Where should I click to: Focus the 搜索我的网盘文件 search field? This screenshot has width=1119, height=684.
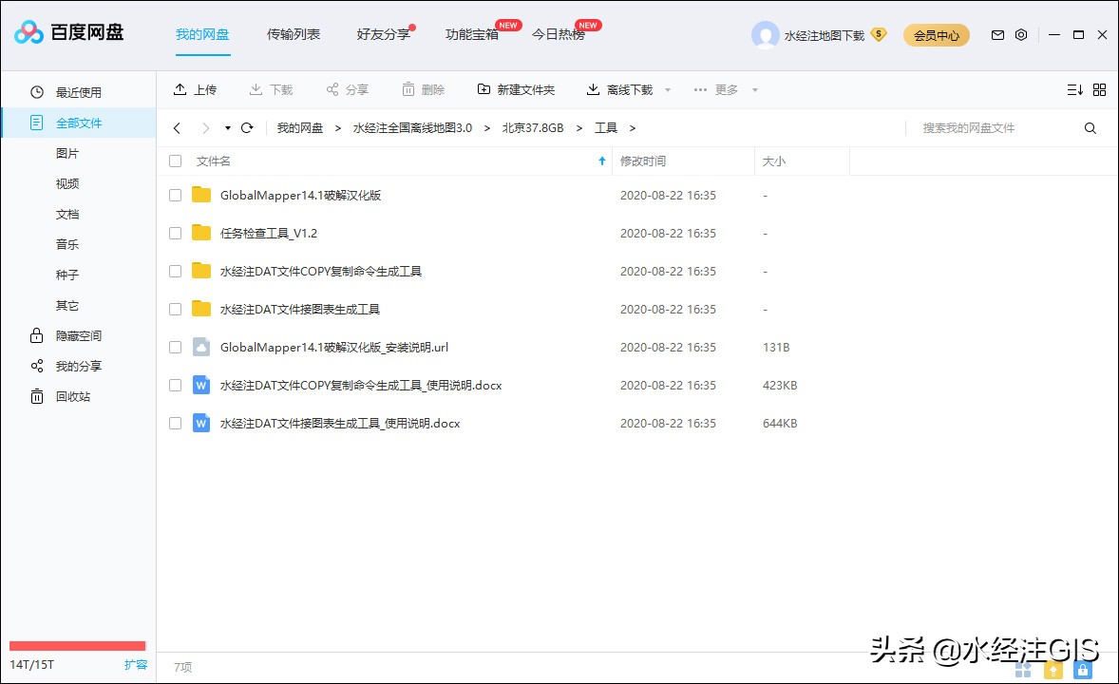click(995, 128)
